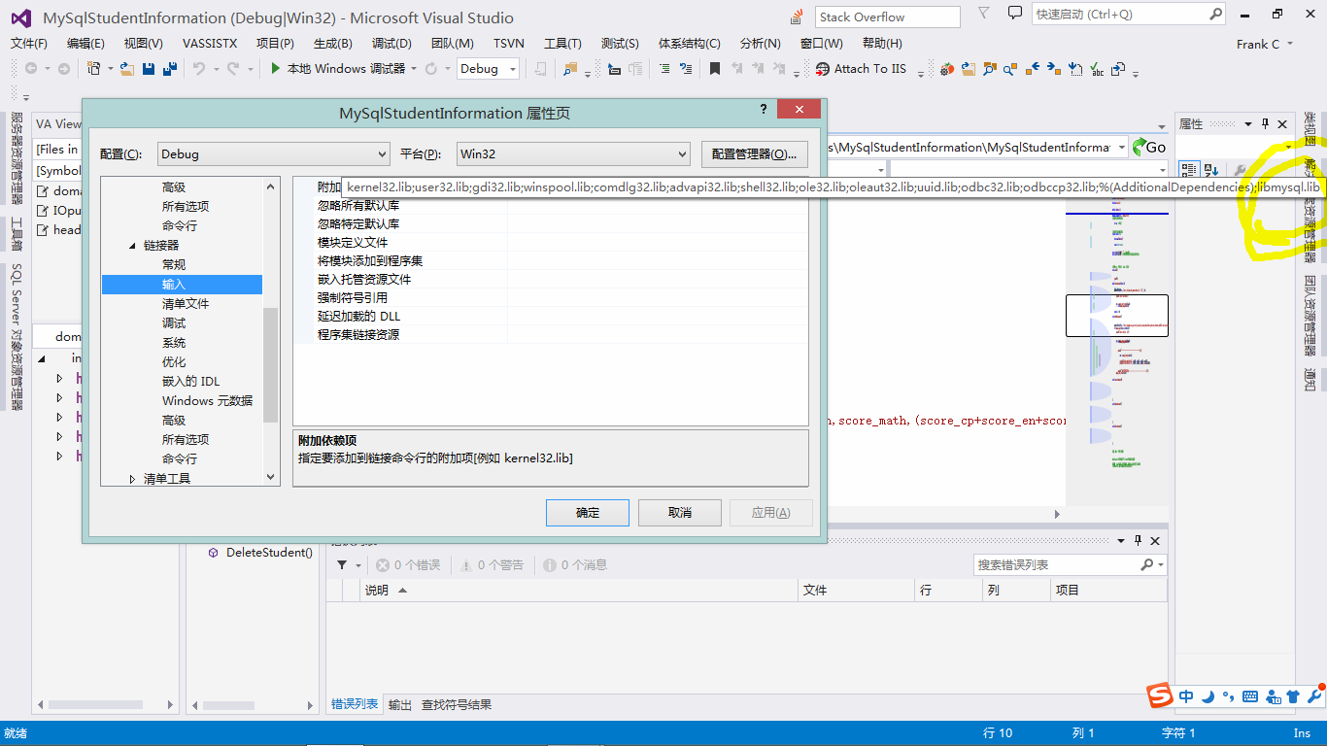Click the New Project toolbar icon
Image resolution: width=1327 pixels, height=746 pixels.
click(94, 69)
